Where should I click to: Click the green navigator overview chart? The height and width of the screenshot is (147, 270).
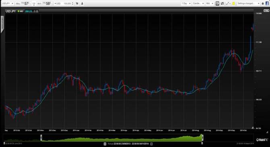122,138
